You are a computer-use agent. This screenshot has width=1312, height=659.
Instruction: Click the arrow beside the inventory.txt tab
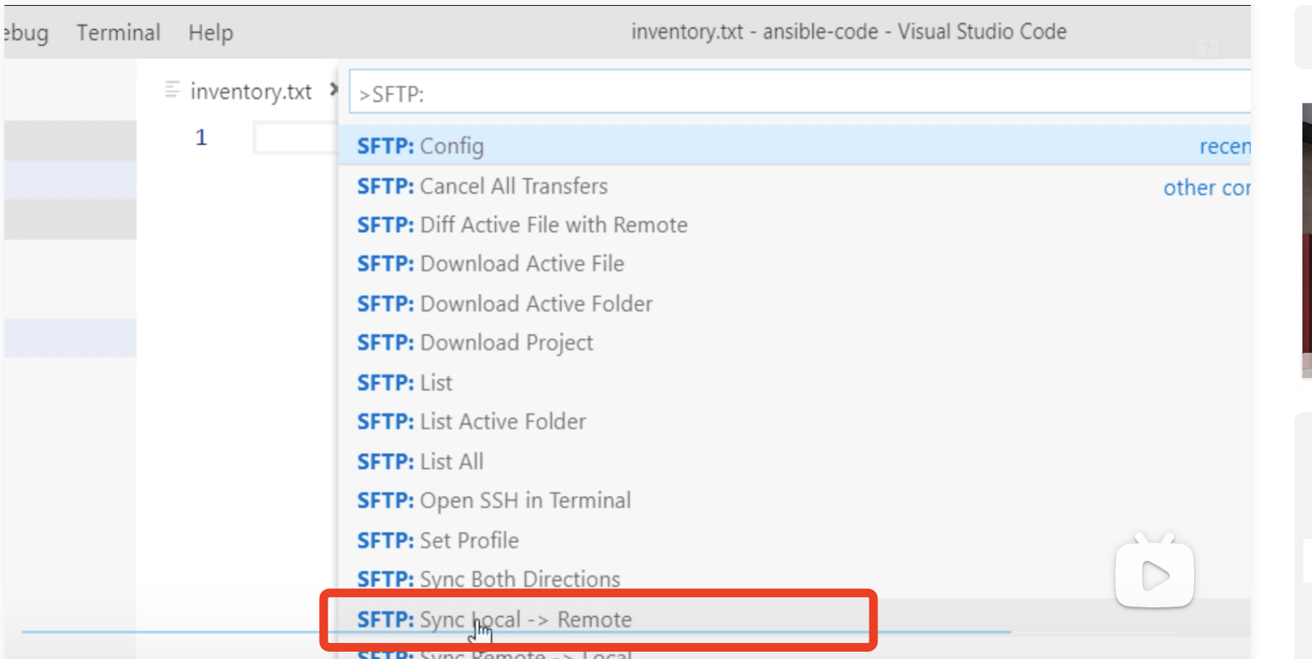tap(333, 89)
